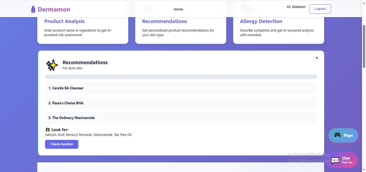Click the For acne skin subtitle
This screenshot has width=366, height=172.
click(x=72, y=68)
